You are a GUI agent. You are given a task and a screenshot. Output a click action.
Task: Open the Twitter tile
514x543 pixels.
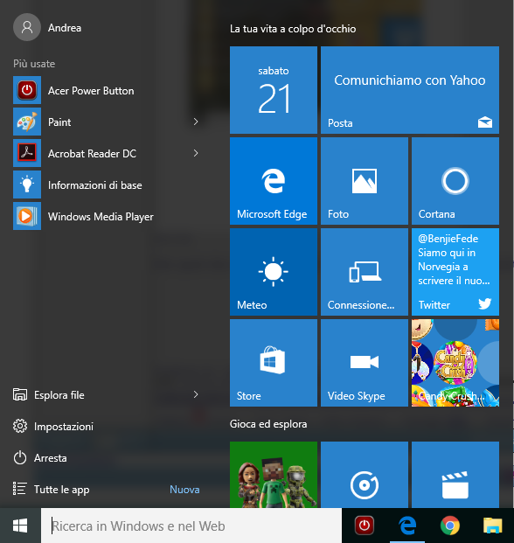(x=455, y=272)
